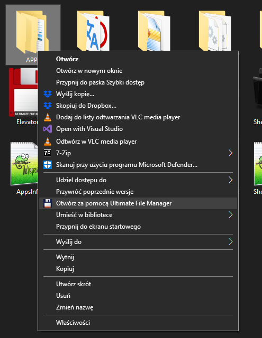Choose Wyślij kopię... menu entry
The image size is (262, 338).
tap(138, 94)
